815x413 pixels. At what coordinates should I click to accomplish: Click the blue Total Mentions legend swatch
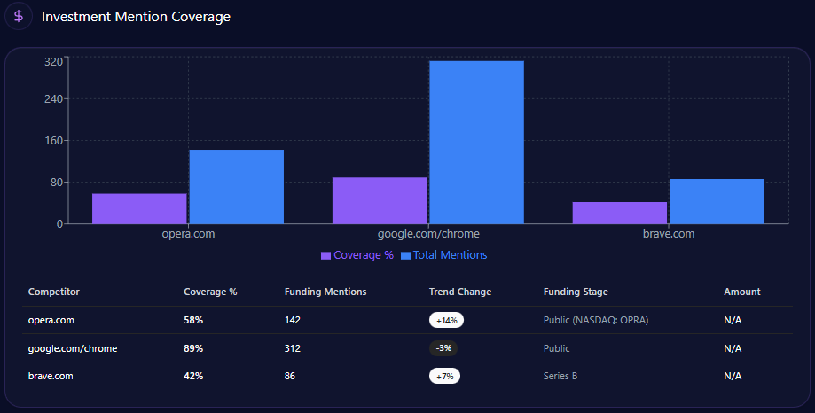pos(406,255)
